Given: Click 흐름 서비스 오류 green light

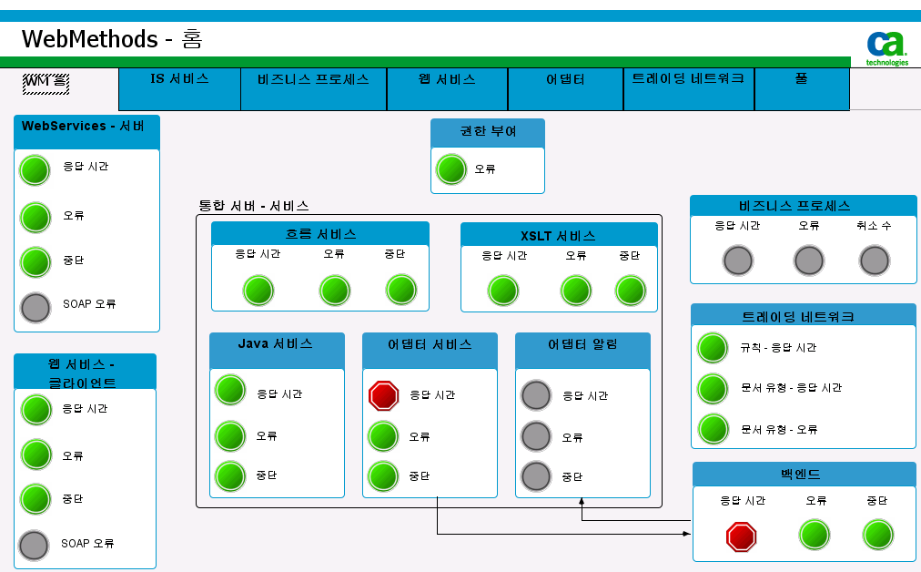Looking at the screenshot, I should click(335, 291).
